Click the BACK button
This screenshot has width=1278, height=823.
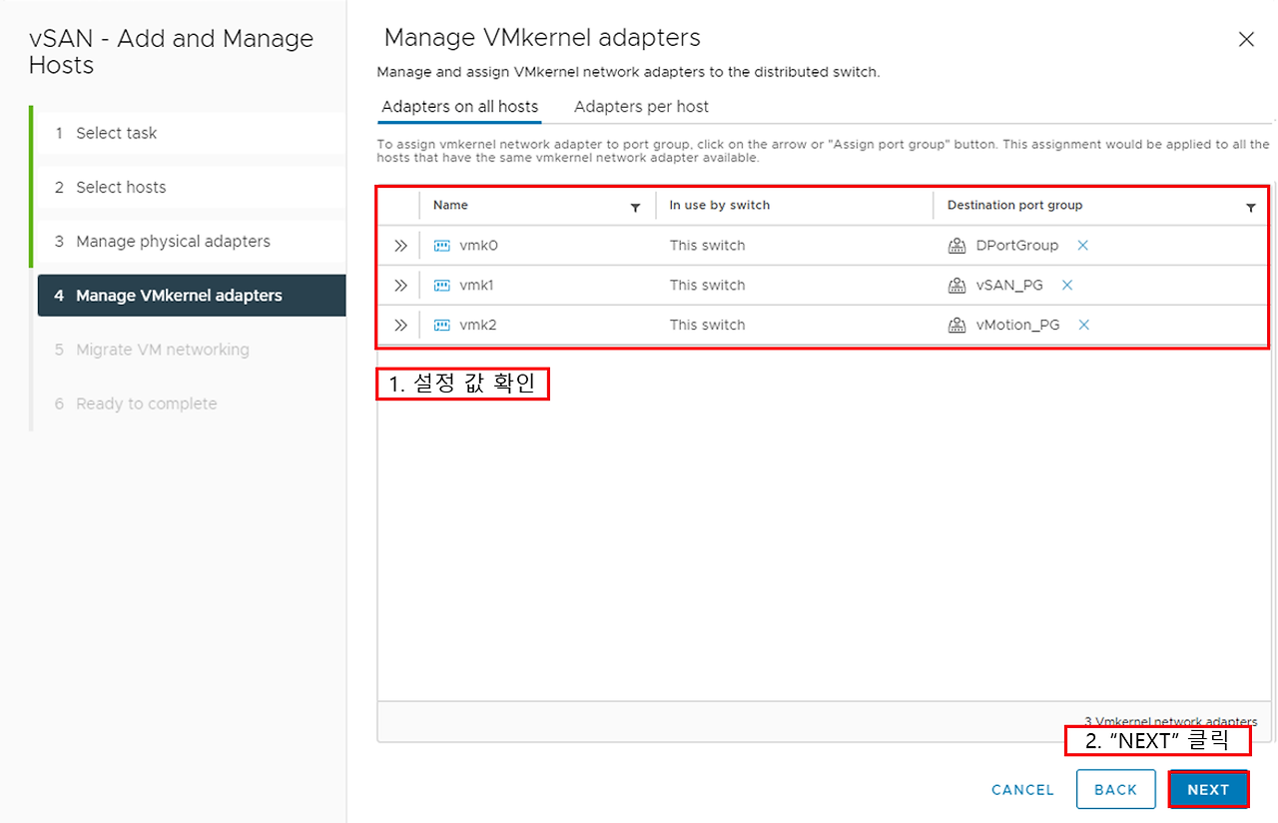coord(1115,789)
